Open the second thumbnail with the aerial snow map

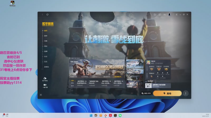(135, 70)
